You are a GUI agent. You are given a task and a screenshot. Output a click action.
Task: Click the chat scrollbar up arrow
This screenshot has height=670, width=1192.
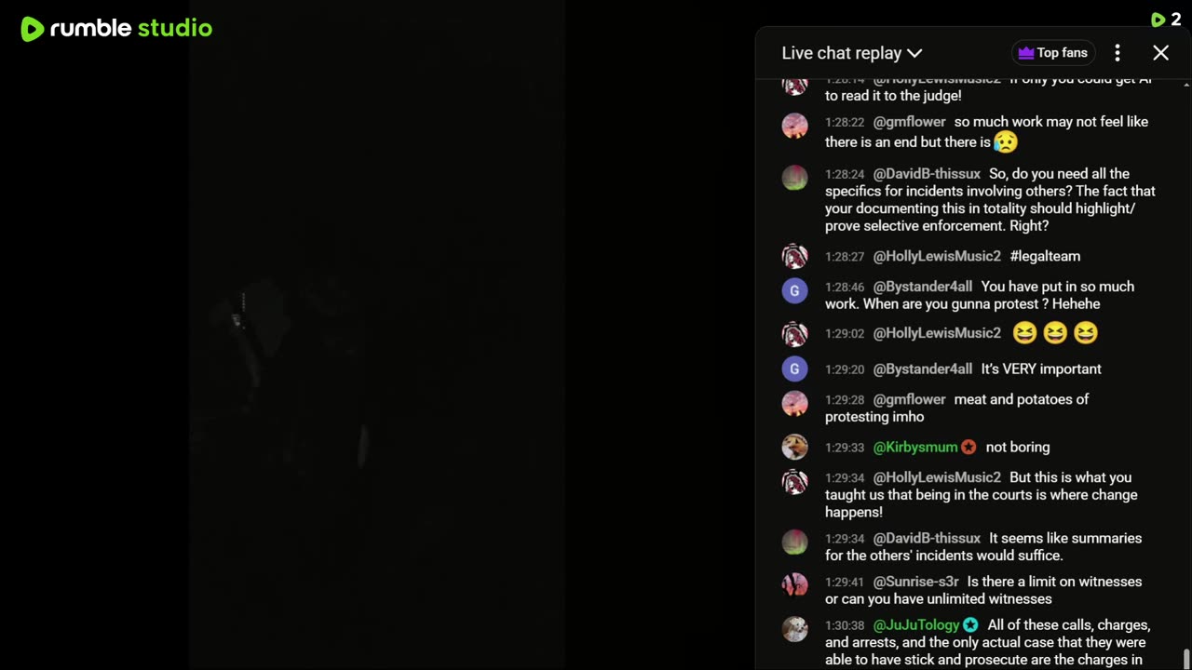pos(1185,85)
